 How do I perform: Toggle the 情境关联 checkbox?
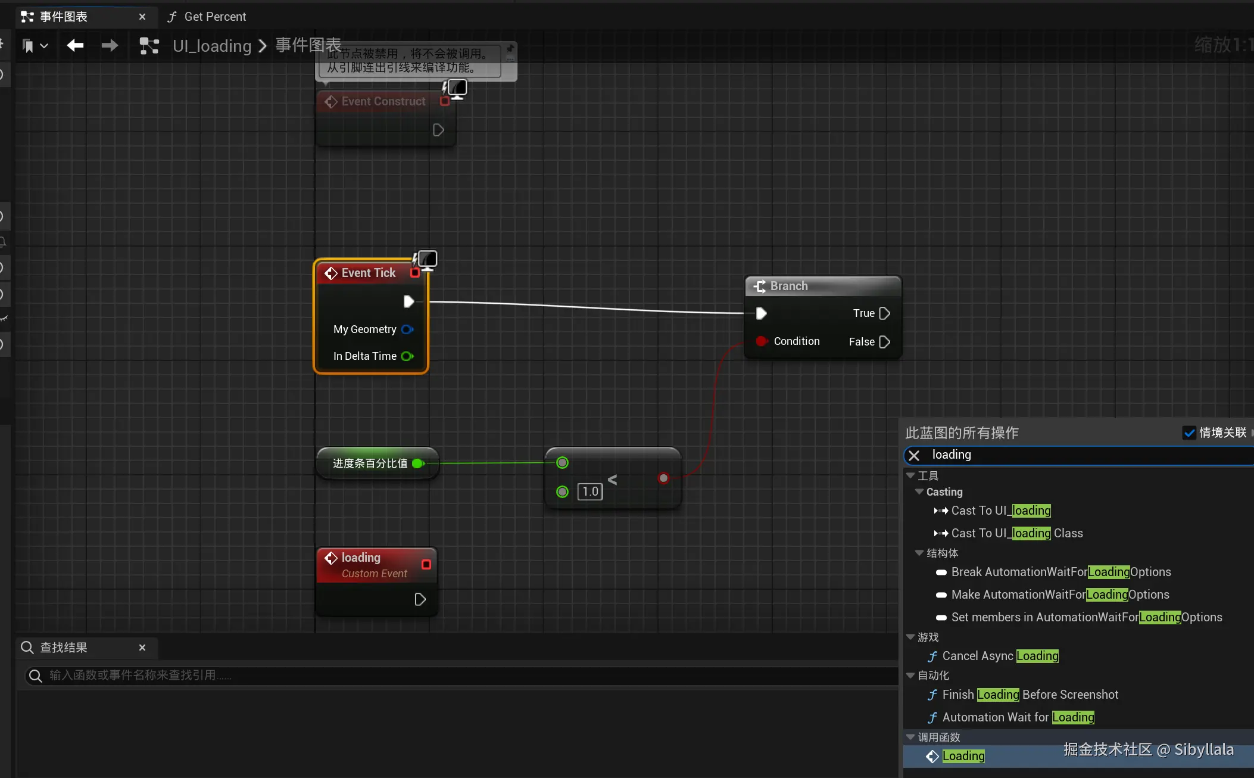point(1189,432)
